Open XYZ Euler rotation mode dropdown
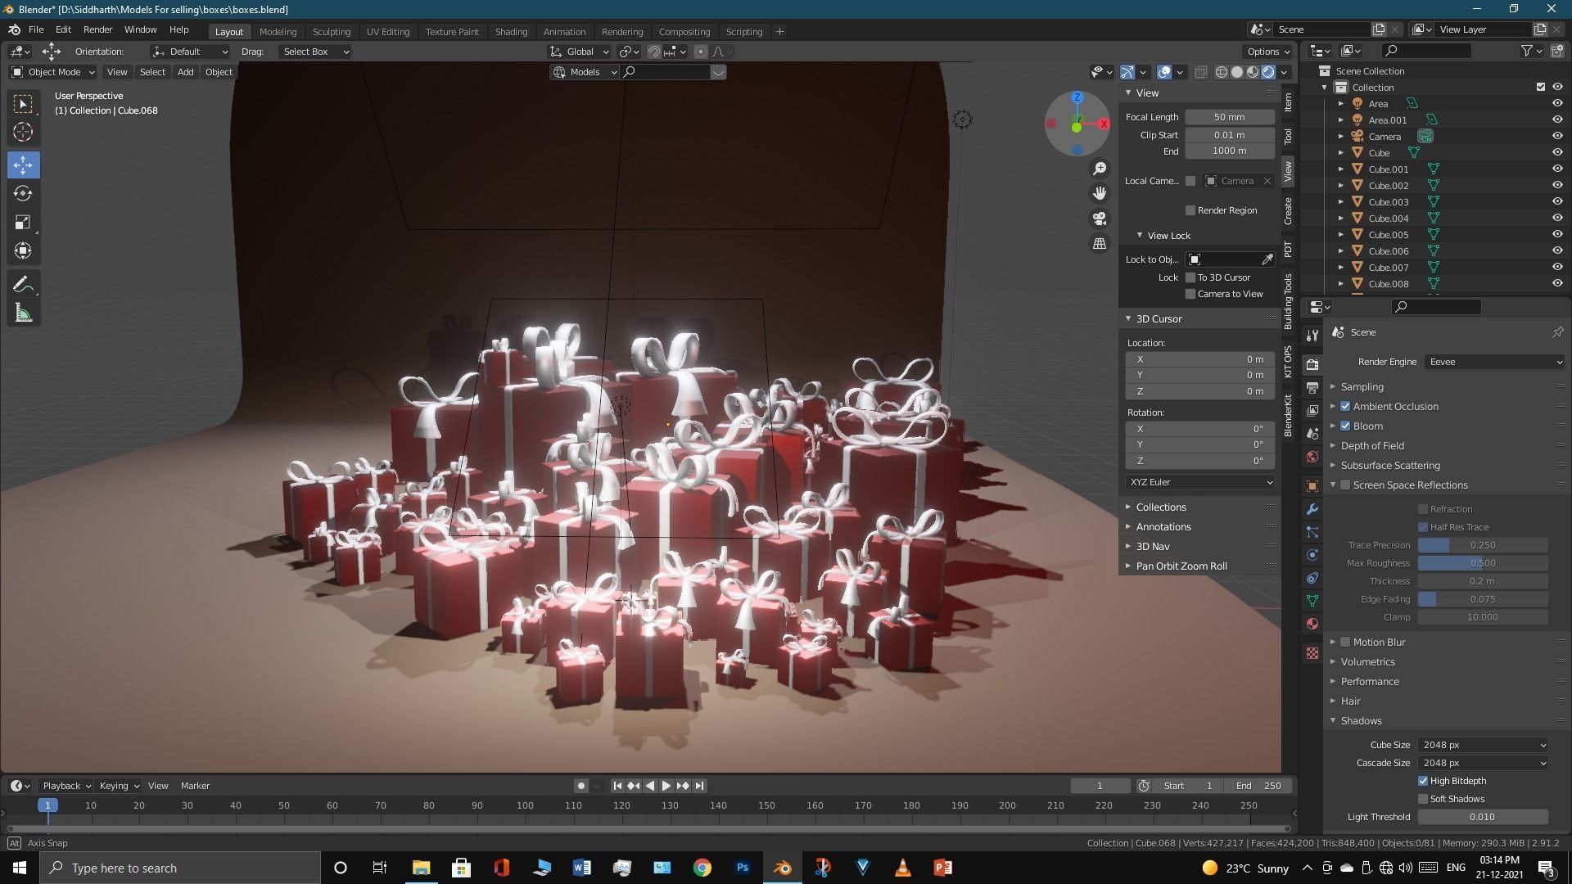The width and height of the screenshot is (1572, 884). pos(1200,482)
